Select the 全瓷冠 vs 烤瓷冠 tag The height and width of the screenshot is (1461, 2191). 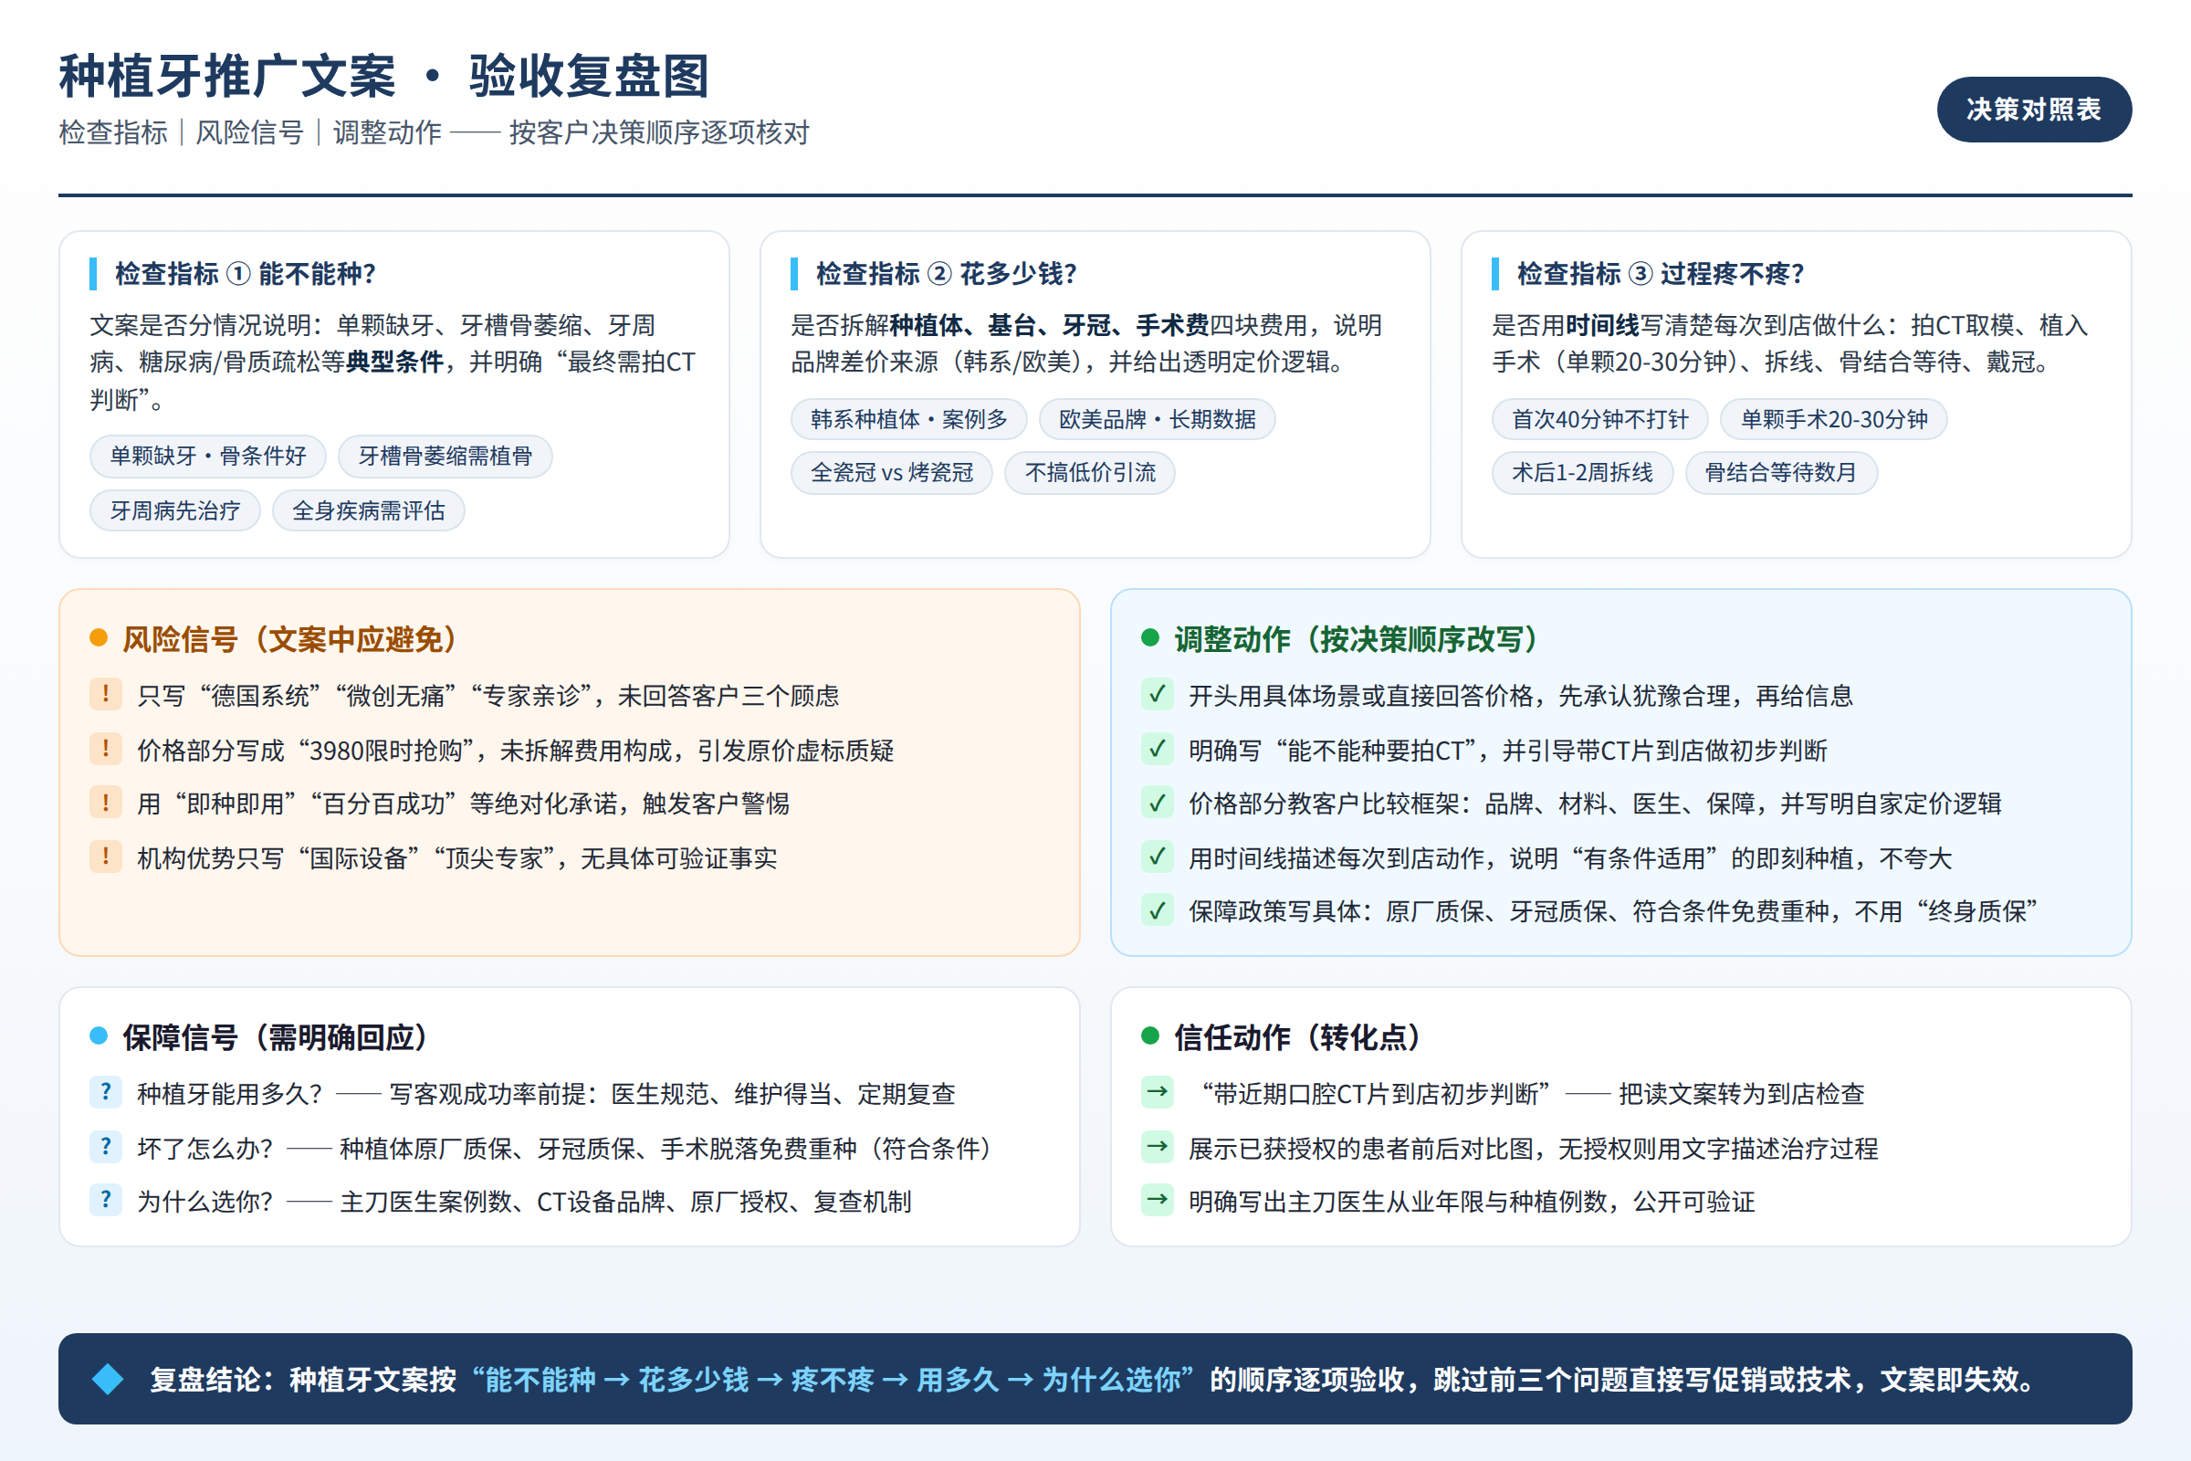click(x=892, y=472)
